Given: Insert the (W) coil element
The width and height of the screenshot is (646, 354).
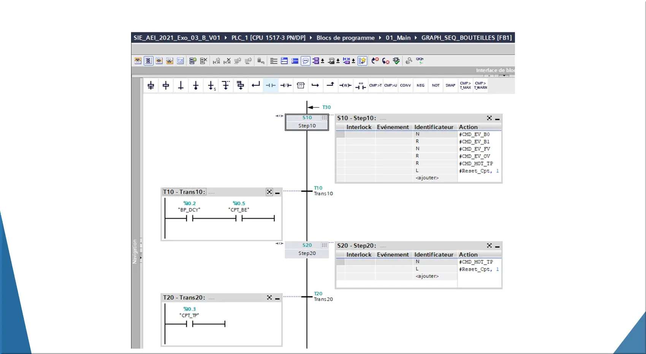Looking at the screenshot, I should pos(345,85).
